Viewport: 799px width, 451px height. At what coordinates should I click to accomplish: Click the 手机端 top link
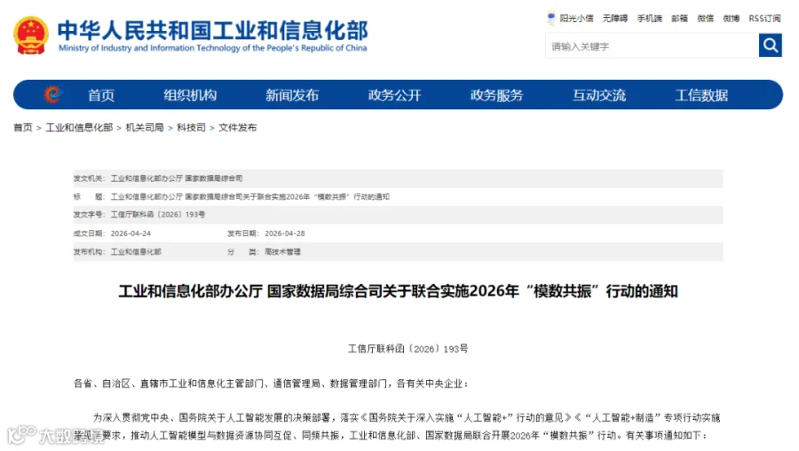coord(649,19)
